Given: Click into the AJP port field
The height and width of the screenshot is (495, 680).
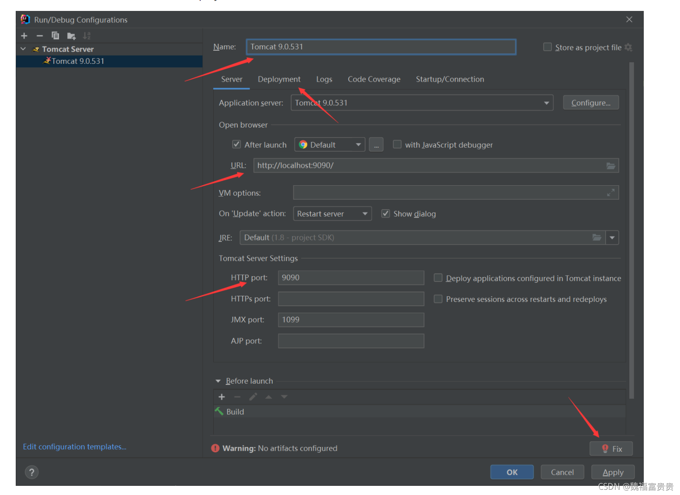Looking at the screenshot, I should tap(351, 341).
